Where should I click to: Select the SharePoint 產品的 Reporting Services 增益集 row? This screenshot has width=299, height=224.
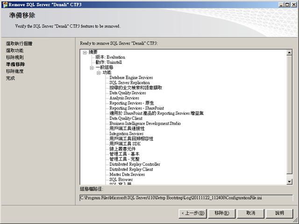(157, 113)
